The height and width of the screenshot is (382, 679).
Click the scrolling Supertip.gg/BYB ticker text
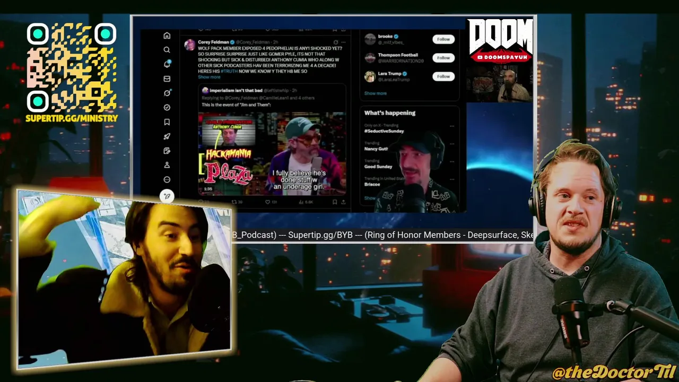coord(382,235)
